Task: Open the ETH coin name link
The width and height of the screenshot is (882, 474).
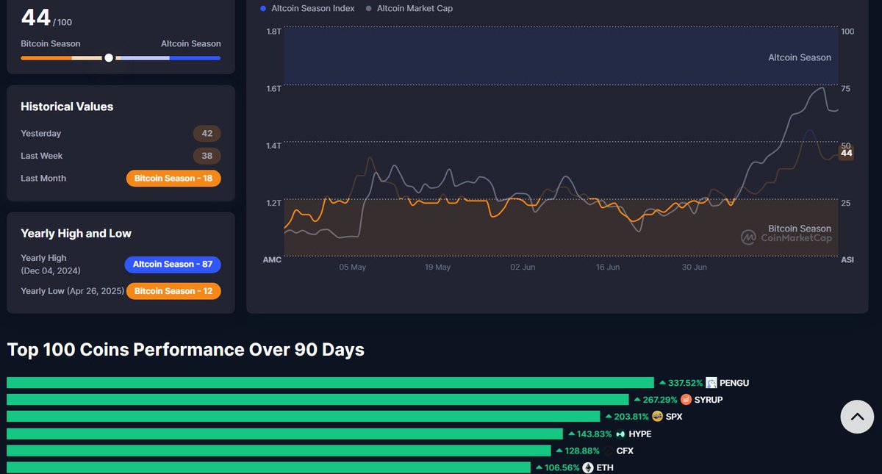Action: click(x=605, y=467)
